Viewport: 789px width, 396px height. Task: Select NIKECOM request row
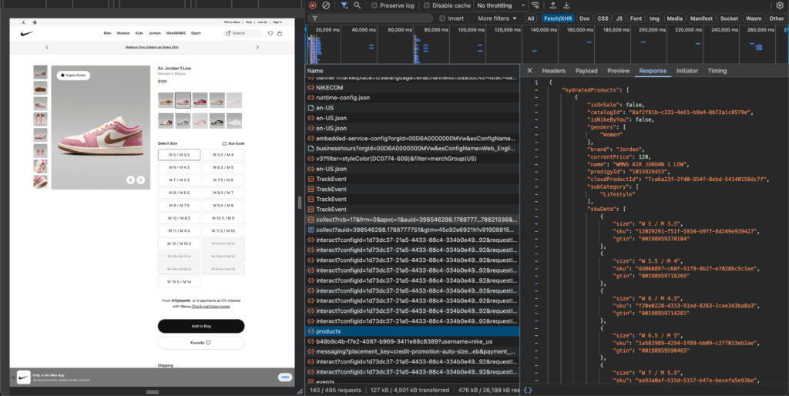(412, 88)
